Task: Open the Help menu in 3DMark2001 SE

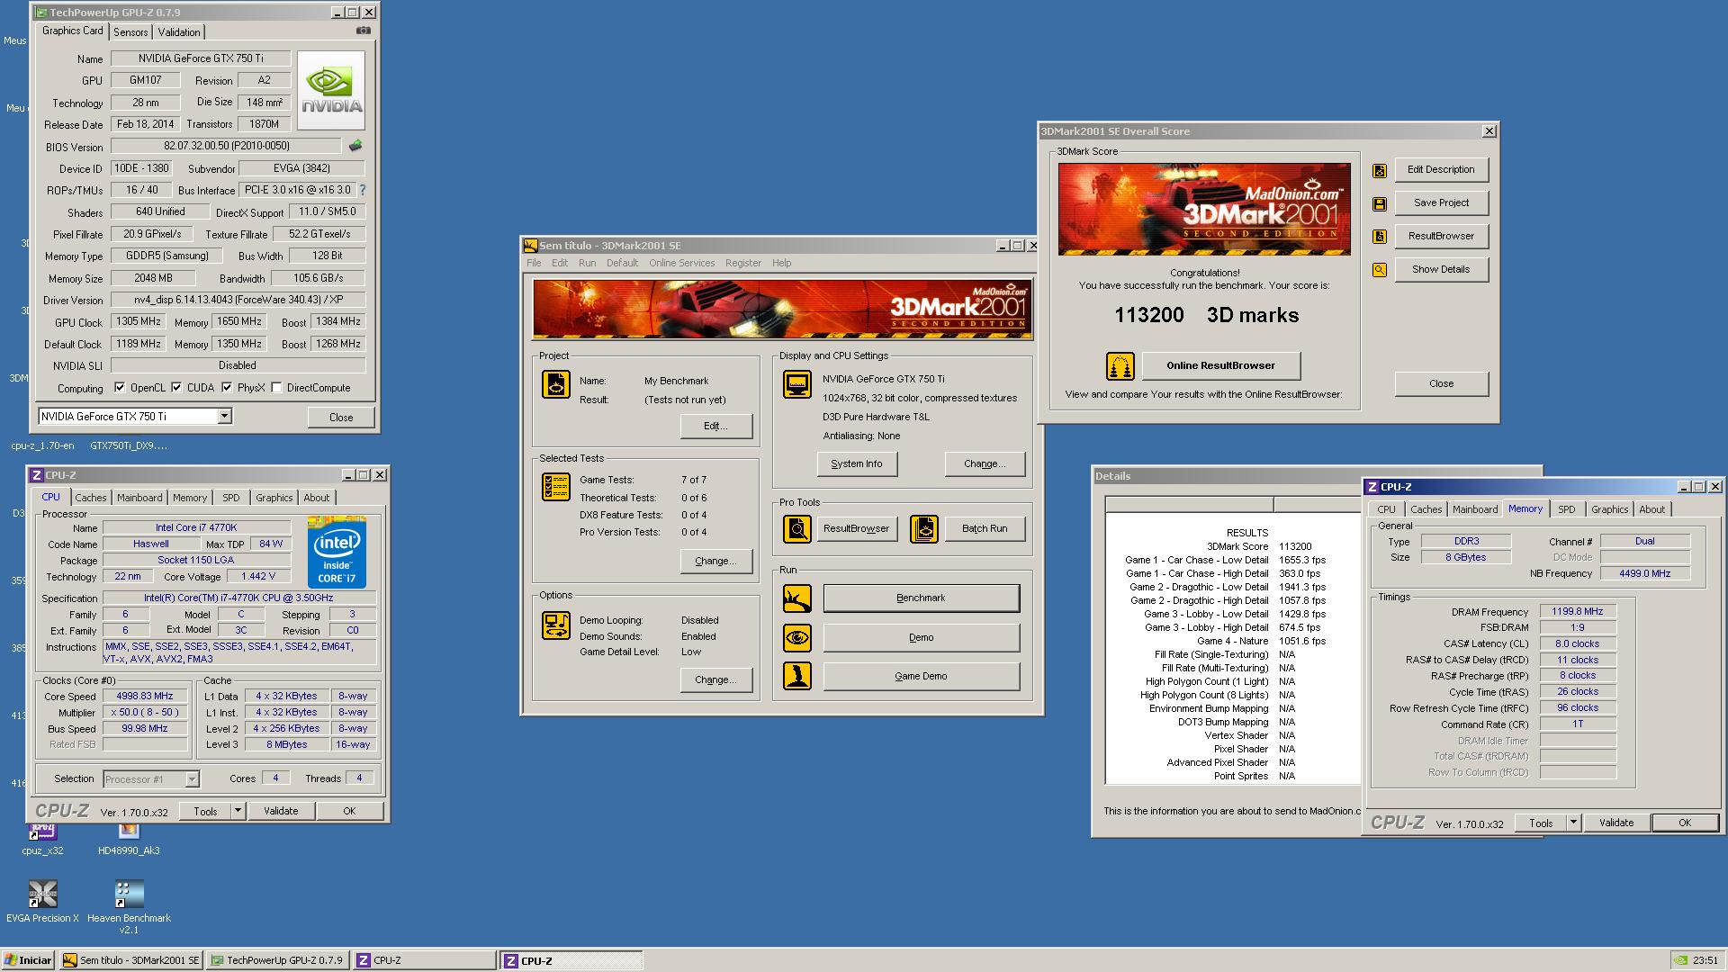Action: click(781, 263)
